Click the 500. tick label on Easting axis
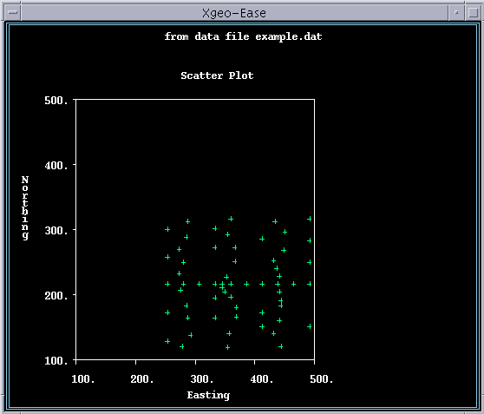484x414 pixels. [x=321, y=379]
